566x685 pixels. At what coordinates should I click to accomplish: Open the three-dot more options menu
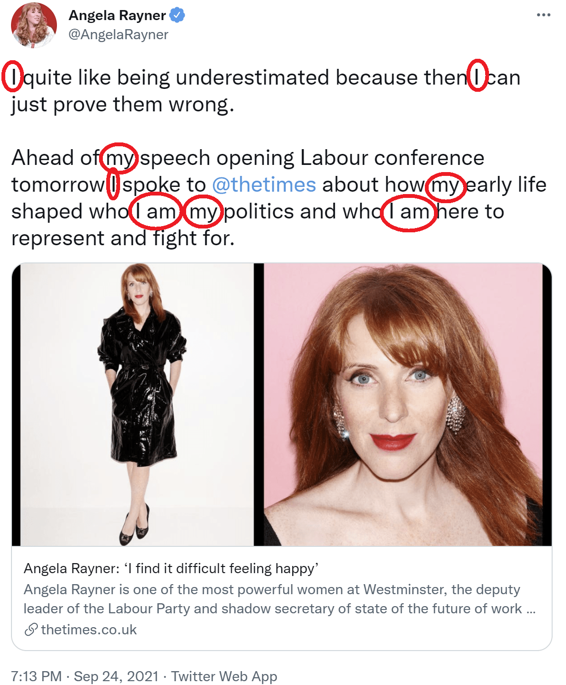544,15
